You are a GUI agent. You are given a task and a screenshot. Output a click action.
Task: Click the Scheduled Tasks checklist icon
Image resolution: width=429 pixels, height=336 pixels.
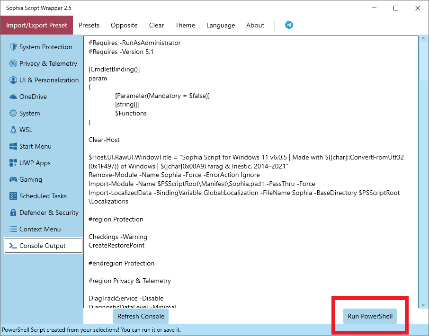click(x=13, y=196)
